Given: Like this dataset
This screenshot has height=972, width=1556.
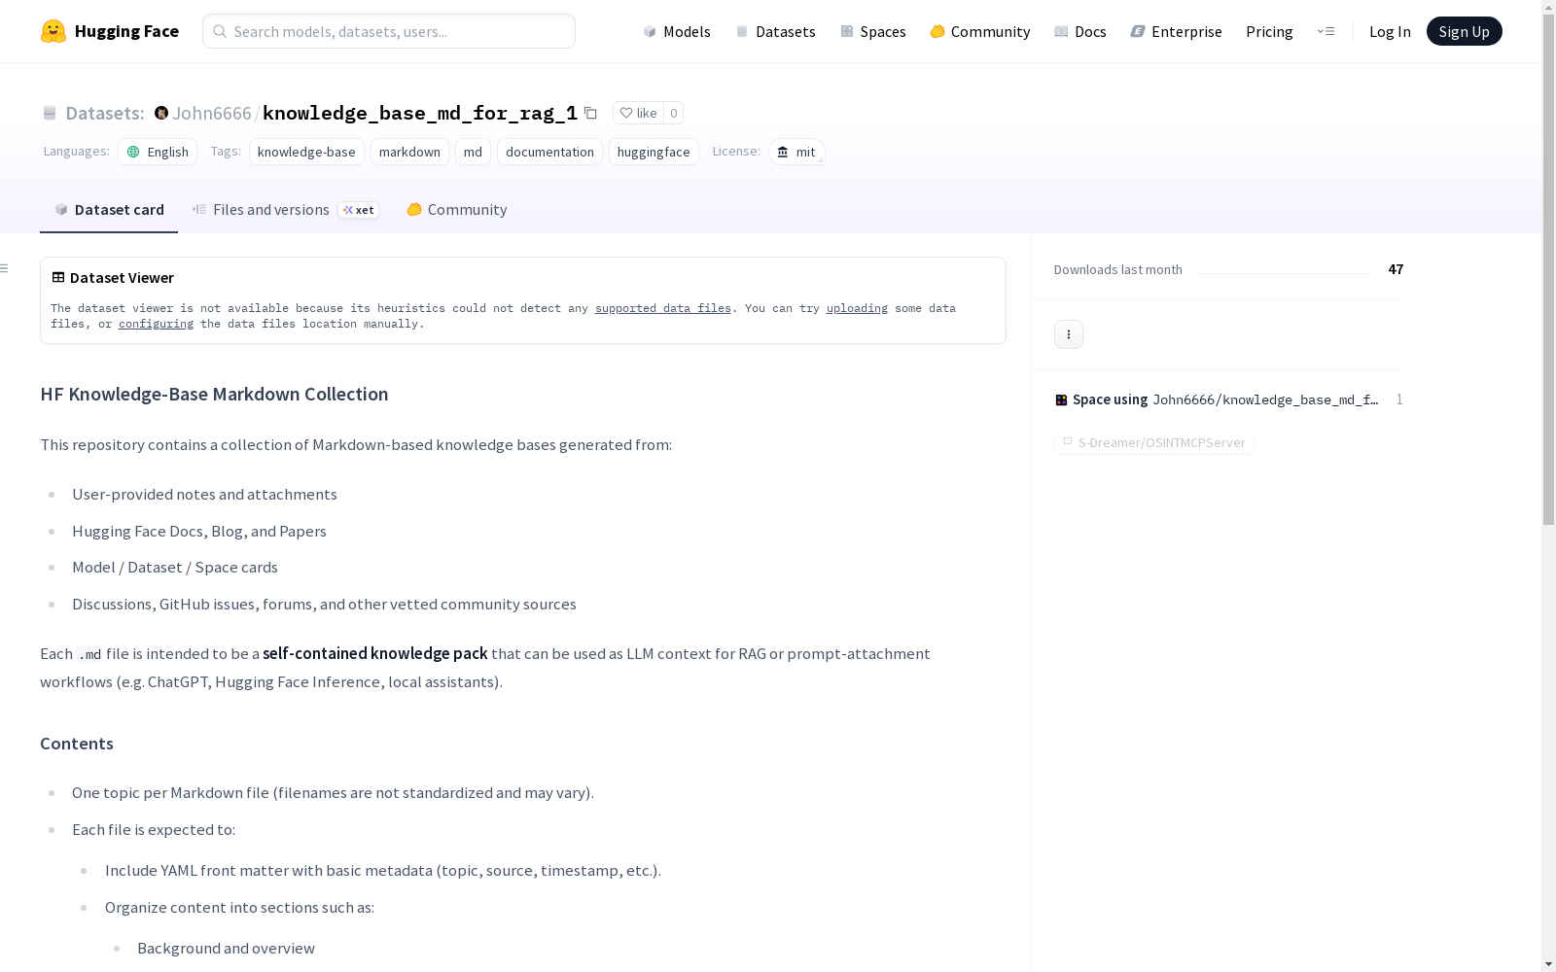Looking at the screenshot, I should point(638,113).
